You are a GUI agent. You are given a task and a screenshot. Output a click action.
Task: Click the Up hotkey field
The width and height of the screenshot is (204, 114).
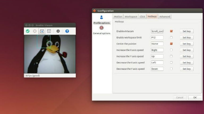click(157, 56)
